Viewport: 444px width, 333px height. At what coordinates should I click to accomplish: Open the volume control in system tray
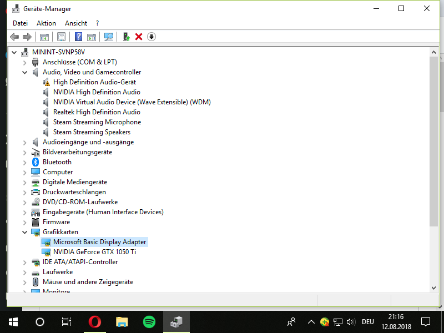click(x=351, y=322)
